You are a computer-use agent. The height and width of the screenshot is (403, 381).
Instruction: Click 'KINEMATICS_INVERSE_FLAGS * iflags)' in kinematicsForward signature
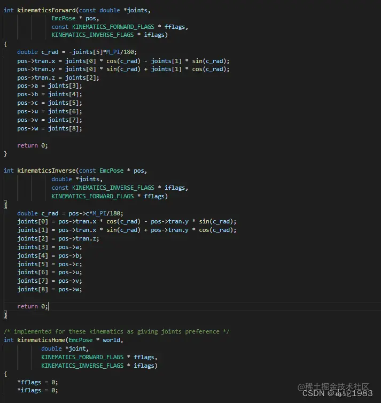(x=110, y=35)
